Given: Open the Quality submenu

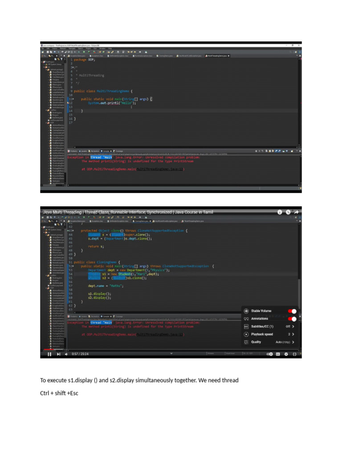Looking at the screenshot, I should tap(269, 342).
